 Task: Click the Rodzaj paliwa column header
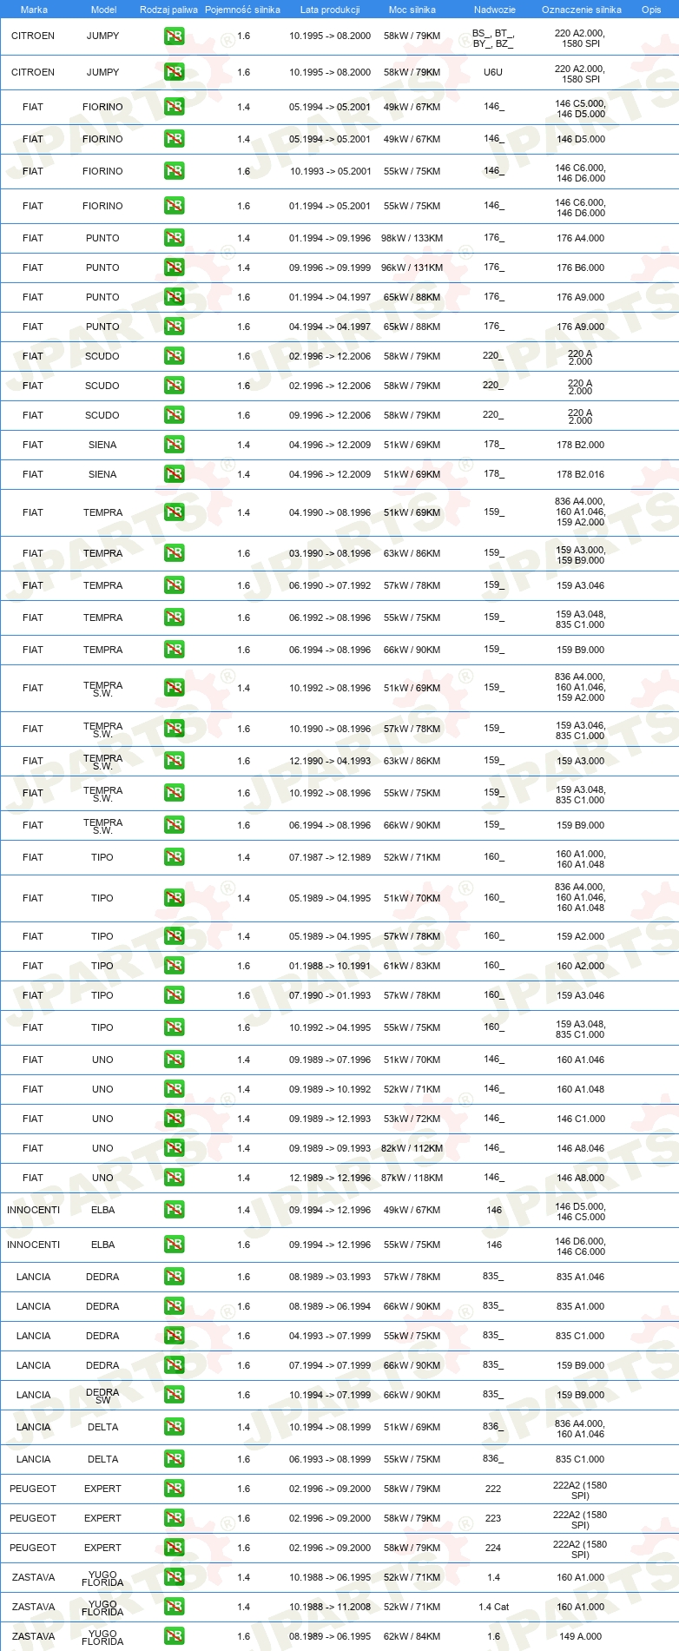pyautogui.click(x=168, y=10)
